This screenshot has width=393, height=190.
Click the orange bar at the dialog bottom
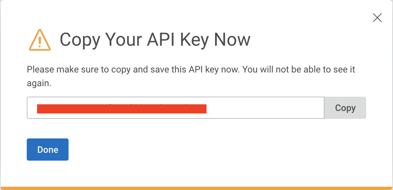click(196, 188)
